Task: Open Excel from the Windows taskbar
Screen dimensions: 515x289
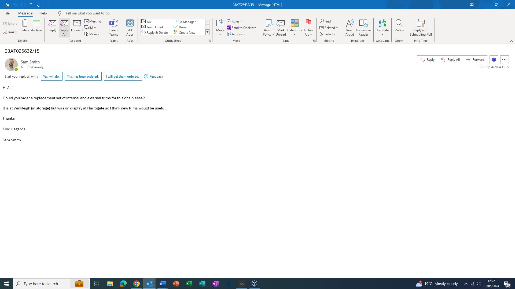Action: click(x=189, y=284)
